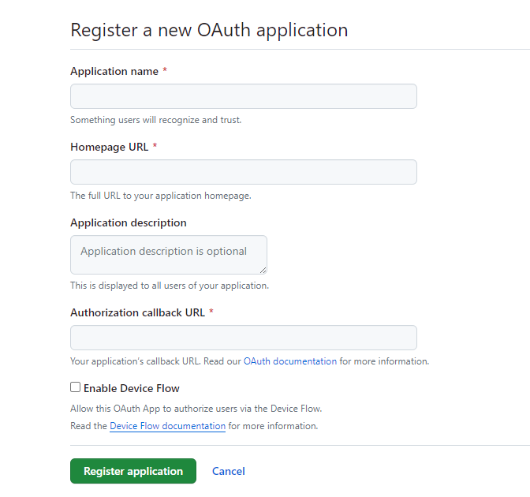This screenshot has height=497, width=530.
Task: Click the Cancel link
Action: tap(228, 471)
